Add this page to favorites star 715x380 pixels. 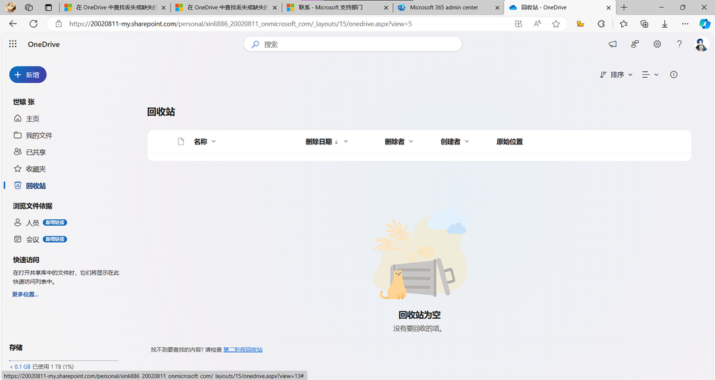tap(556, 24)
